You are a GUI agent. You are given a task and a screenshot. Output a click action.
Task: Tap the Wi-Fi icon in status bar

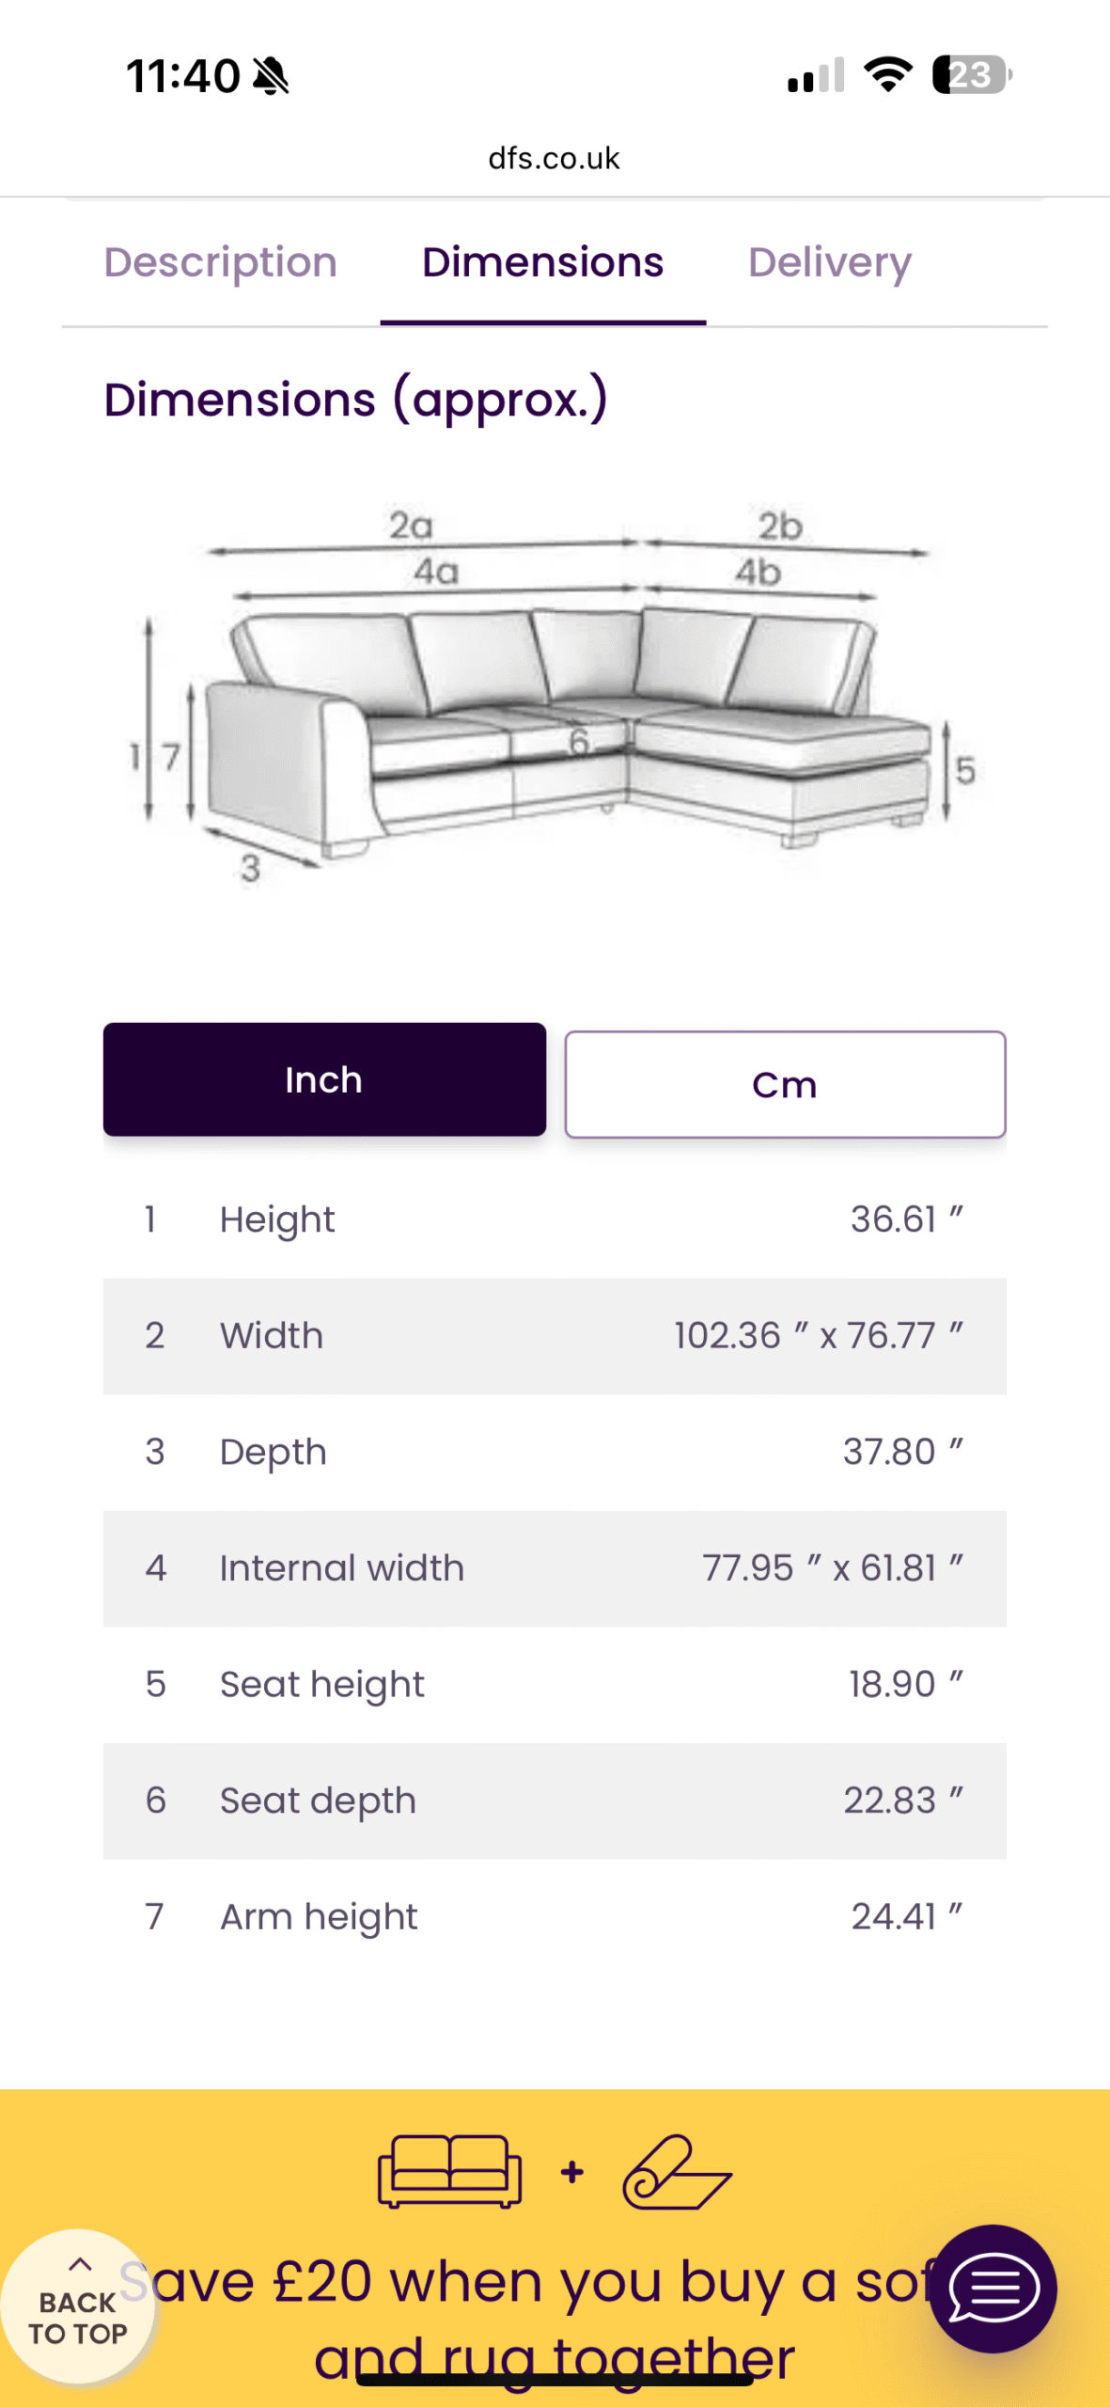pyautogui.click(x=888, y=74)
